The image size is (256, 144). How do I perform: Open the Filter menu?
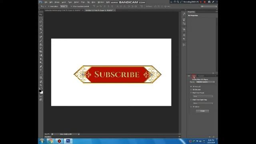pos(83,2)
